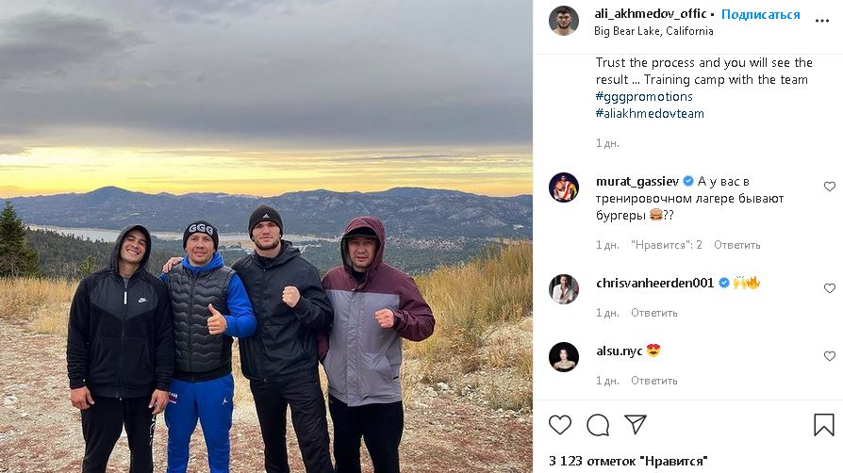The height and width of the screenshot is (473, 843).
Task: Open the comment bubble icon
Action: click(598, 425)
